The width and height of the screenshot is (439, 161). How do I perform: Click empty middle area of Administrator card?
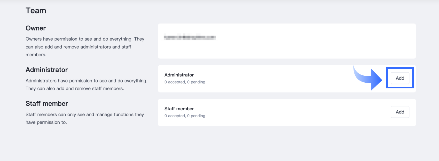(x=279, y=79)
